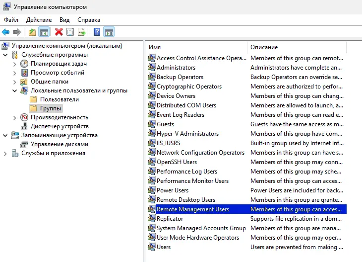Click the Просмотр событий icon
The width and height of the screenshot is (362, 262).
coord(24,73)
